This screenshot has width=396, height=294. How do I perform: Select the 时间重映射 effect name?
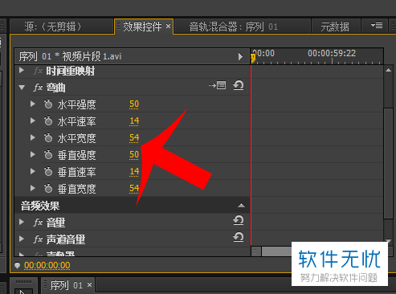(71, 71)
